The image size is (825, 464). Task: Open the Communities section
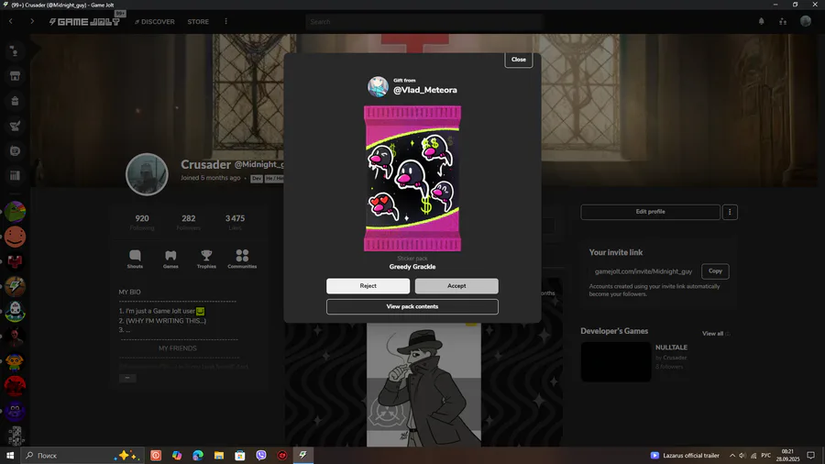tap(242, 259)
